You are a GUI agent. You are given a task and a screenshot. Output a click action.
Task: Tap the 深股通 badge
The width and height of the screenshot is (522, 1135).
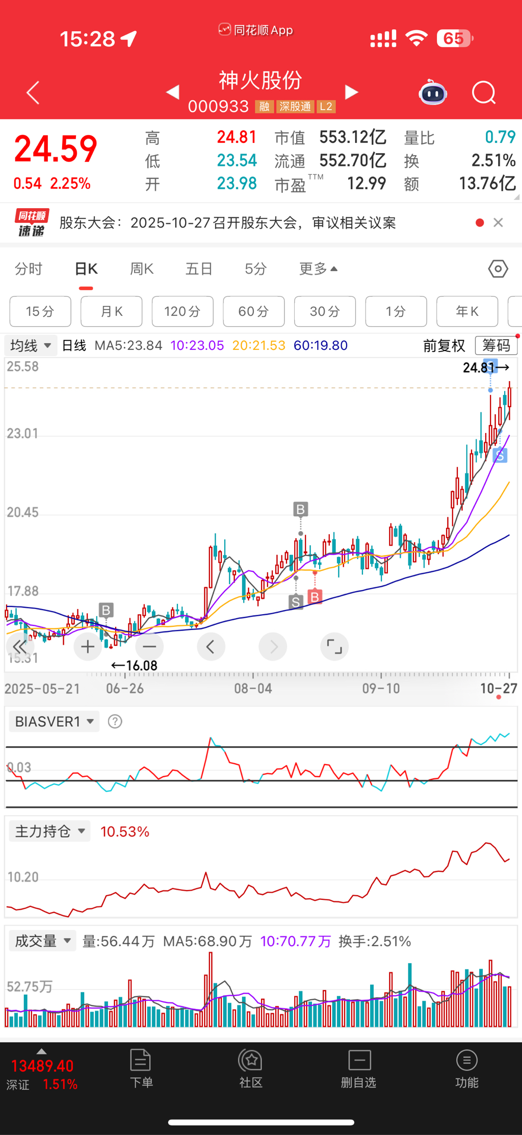[x=295, y=107]
